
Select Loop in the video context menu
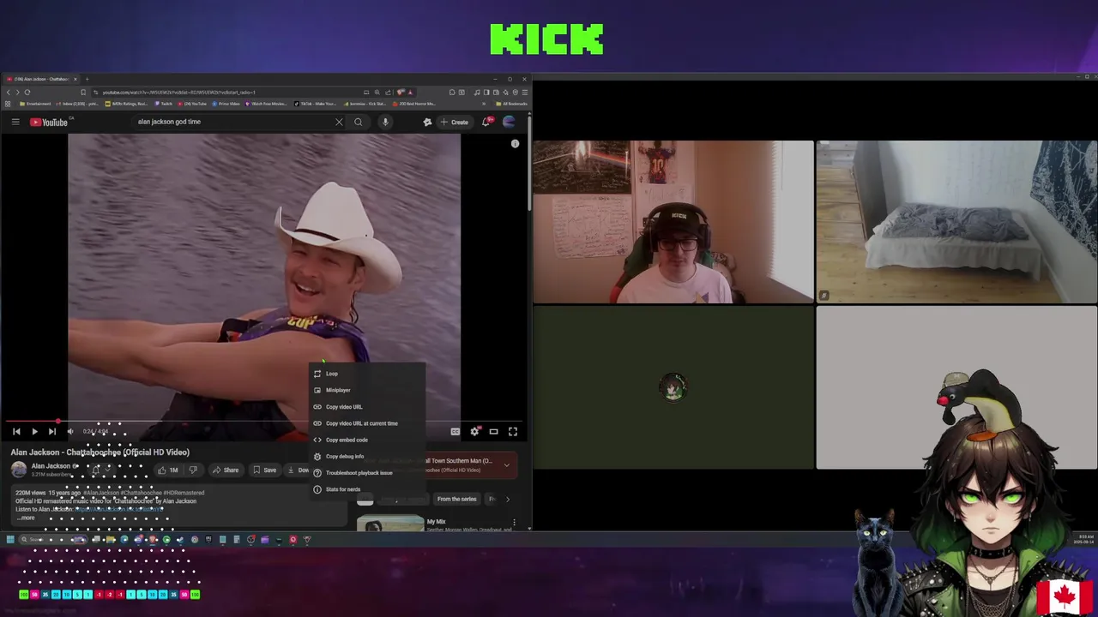(x=367, y=374)
